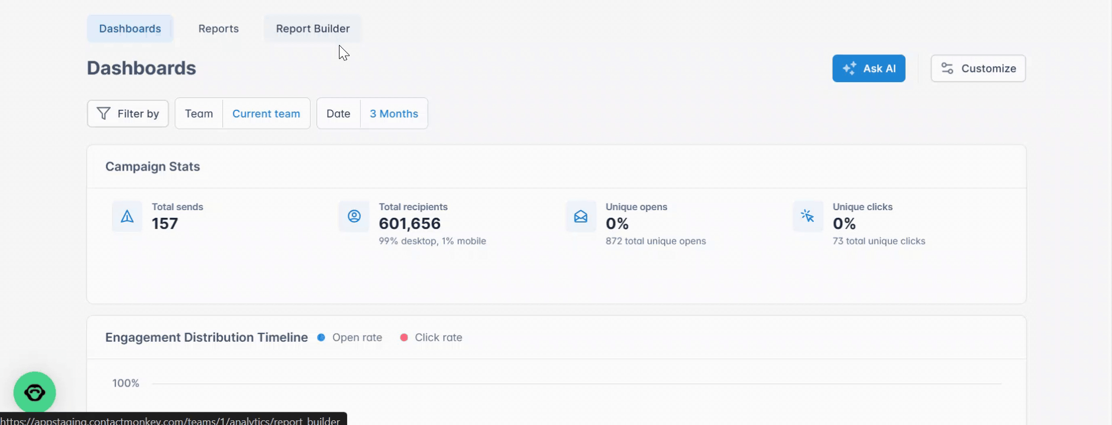Click the Team filter label
Image resolution: width=1112 pixels, height=425 pixels.
click(x=199, y=113)
